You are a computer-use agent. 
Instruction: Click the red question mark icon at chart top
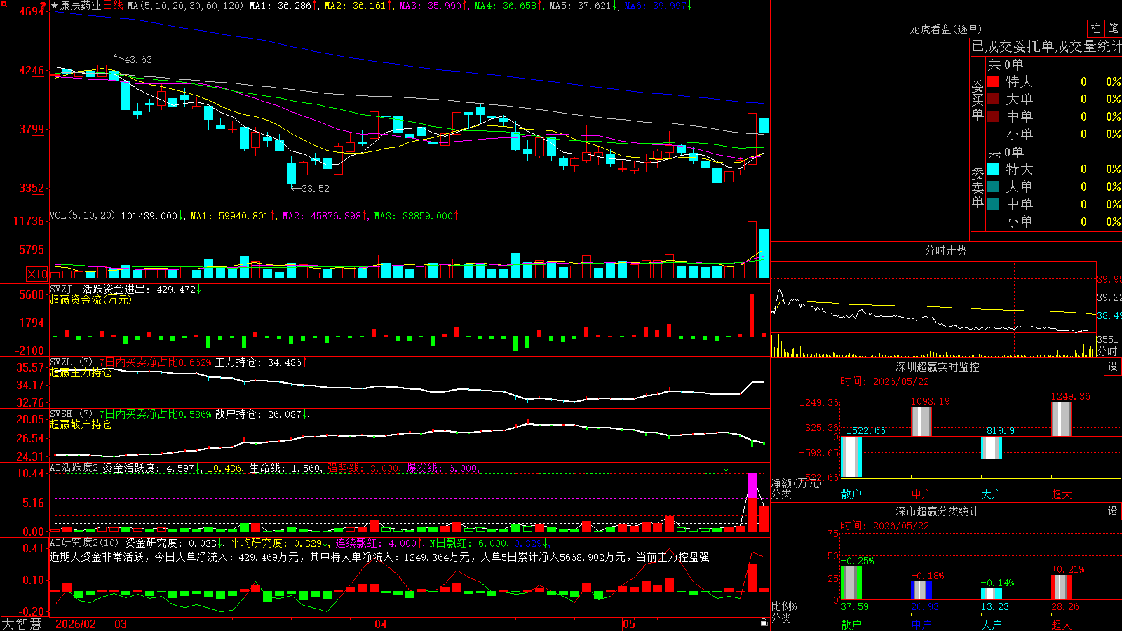click(x=43, y=6)
